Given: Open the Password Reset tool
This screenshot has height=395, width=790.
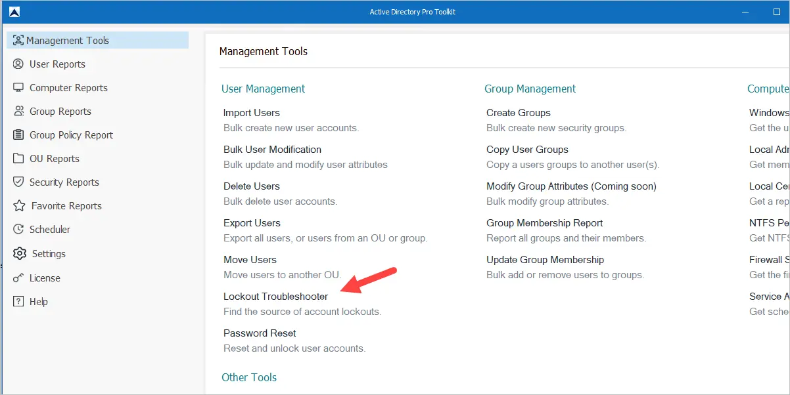Looking at the screenshot, I should (x=260, y=333).
